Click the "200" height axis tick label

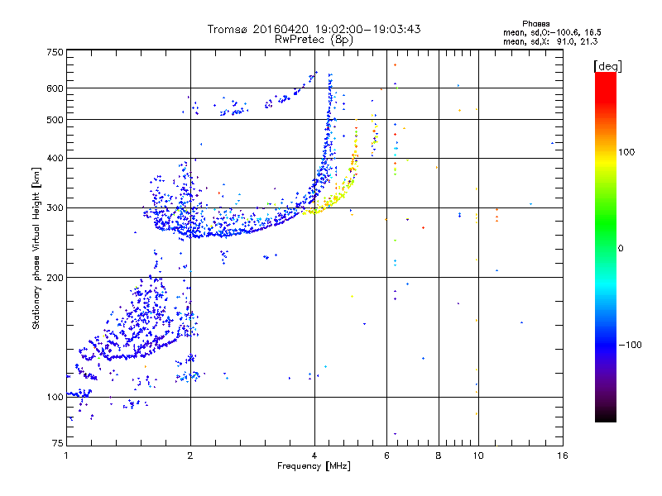pos(55,278)
